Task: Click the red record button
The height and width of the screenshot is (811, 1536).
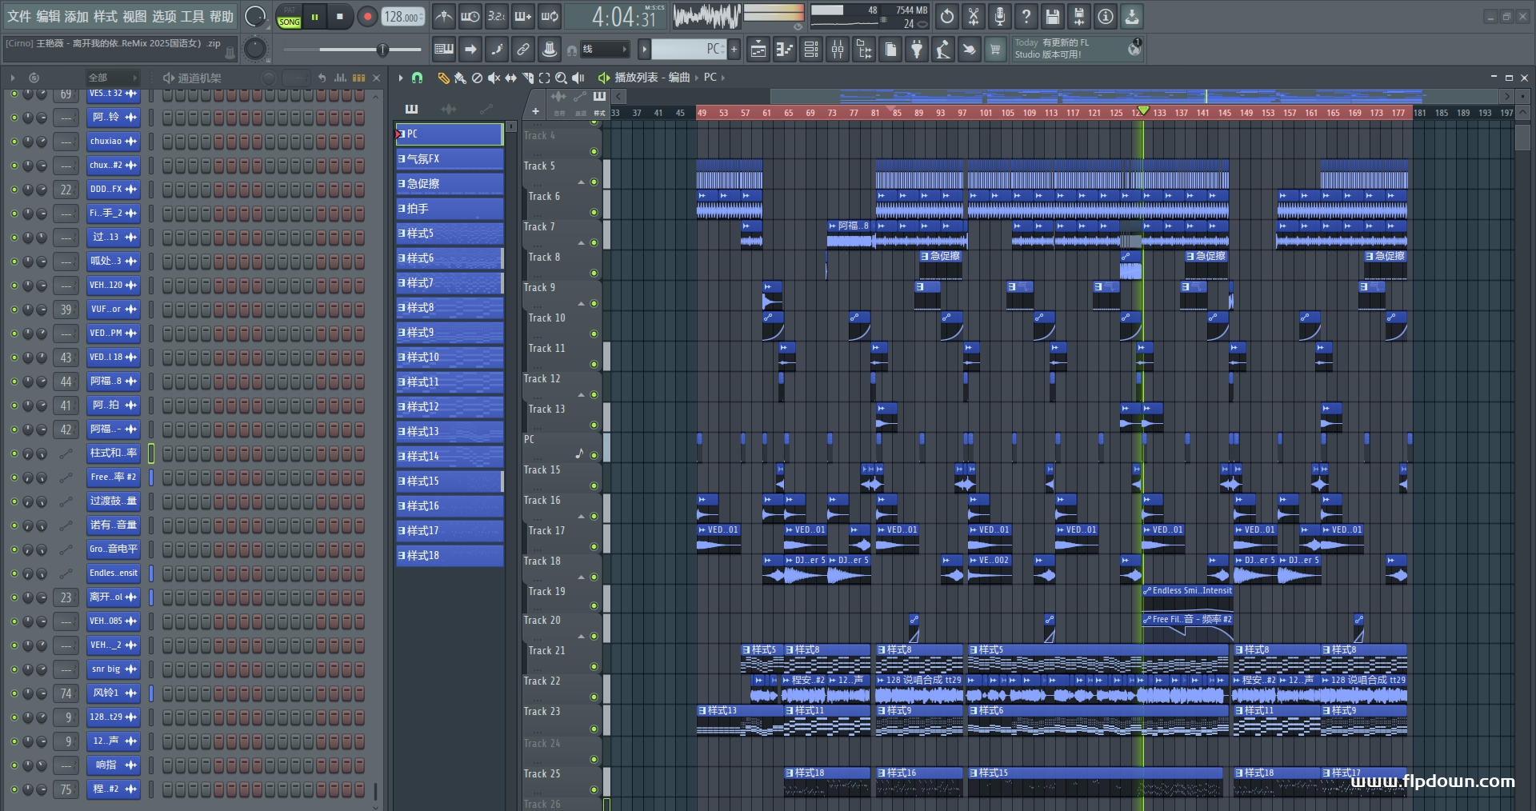Action: 367,17
